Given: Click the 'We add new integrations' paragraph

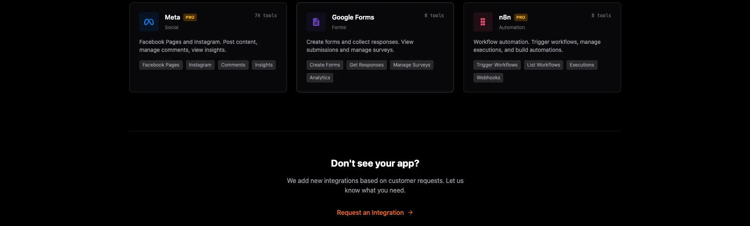Looking at the screenshot, I should [375, 185].
